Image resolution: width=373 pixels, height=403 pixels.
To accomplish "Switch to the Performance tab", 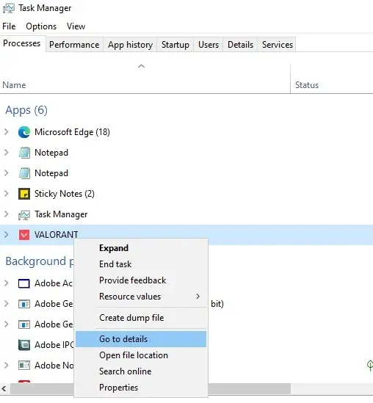I will pyautogui.click(x=74, y=45).
